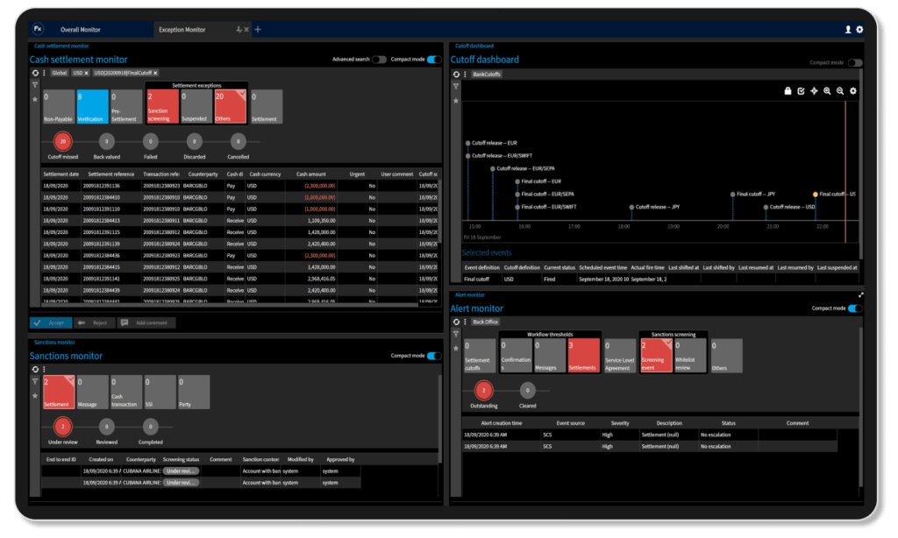Open the three-dot menu next to BankCutoffs

(x=464, y=74)
